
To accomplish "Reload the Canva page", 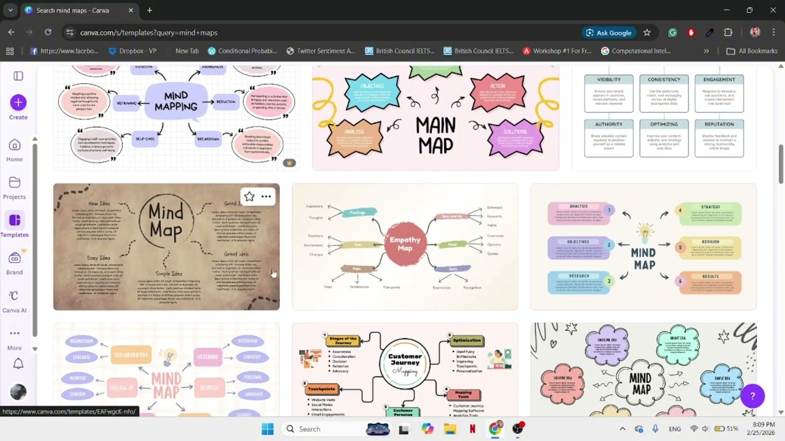I will click(x=48, y=32).
